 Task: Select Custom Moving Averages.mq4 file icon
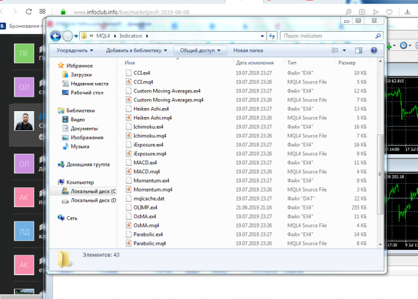pos(129,100)
